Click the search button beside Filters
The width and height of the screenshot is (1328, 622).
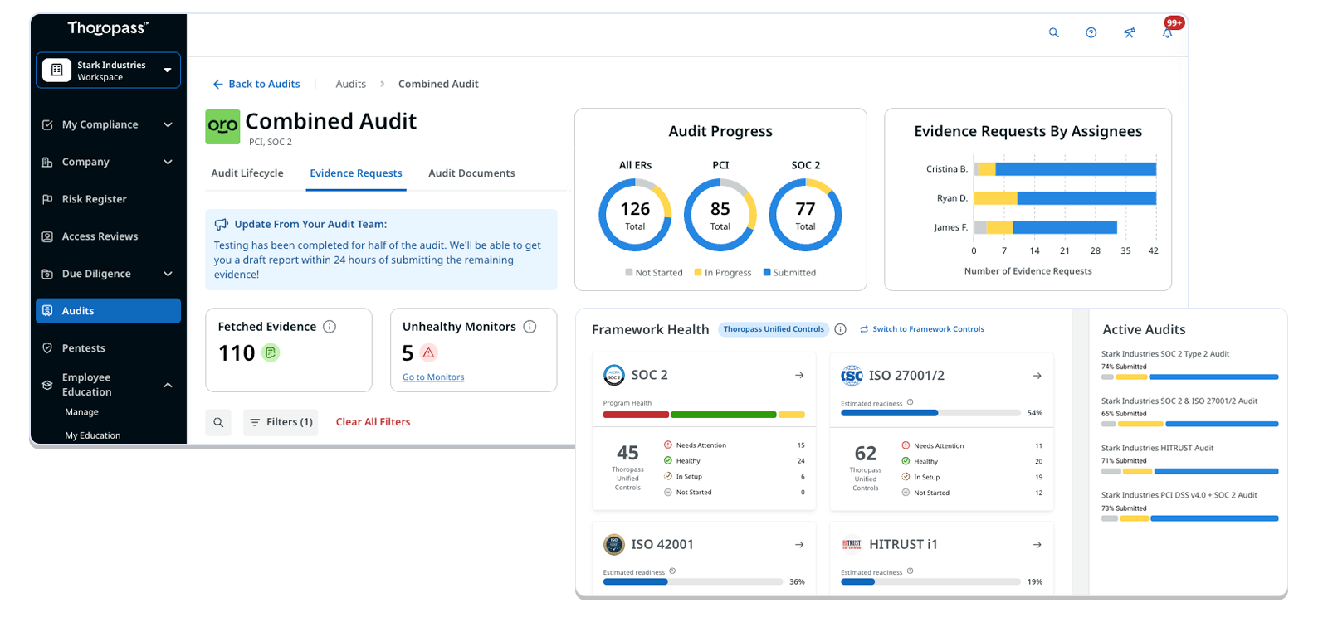218,422
